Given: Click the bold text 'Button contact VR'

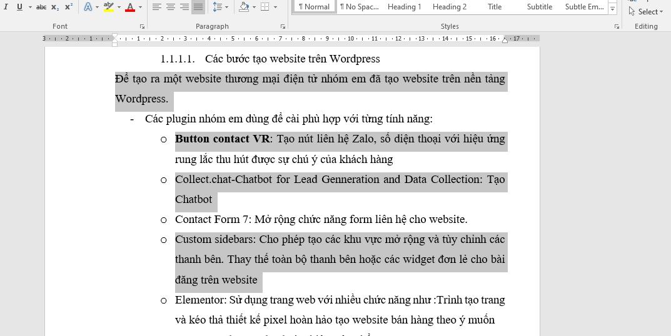Looking at the screenshot, I should (223, 139).
